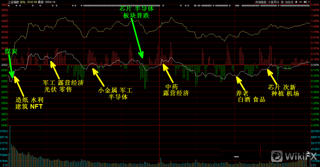Select the green 芯片 半导体 板块普跌 annotation
The width and height of the screenshot is (320, 167).
(137, 12)
